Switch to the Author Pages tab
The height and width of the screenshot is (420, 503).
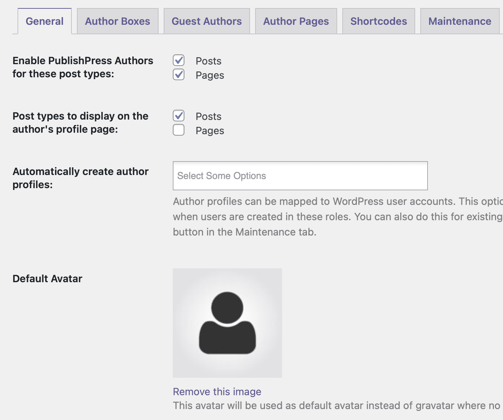tap(296, 21)
